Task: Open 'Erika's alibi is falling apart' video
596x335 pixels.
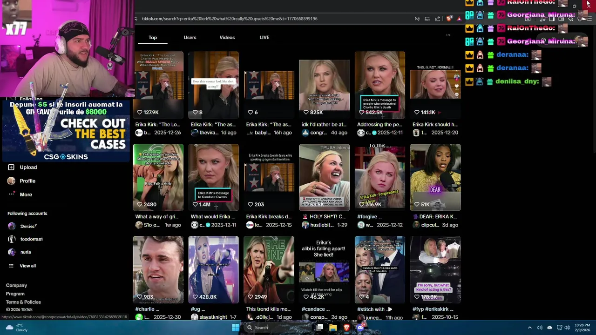Action: click(x=325, y=269)
